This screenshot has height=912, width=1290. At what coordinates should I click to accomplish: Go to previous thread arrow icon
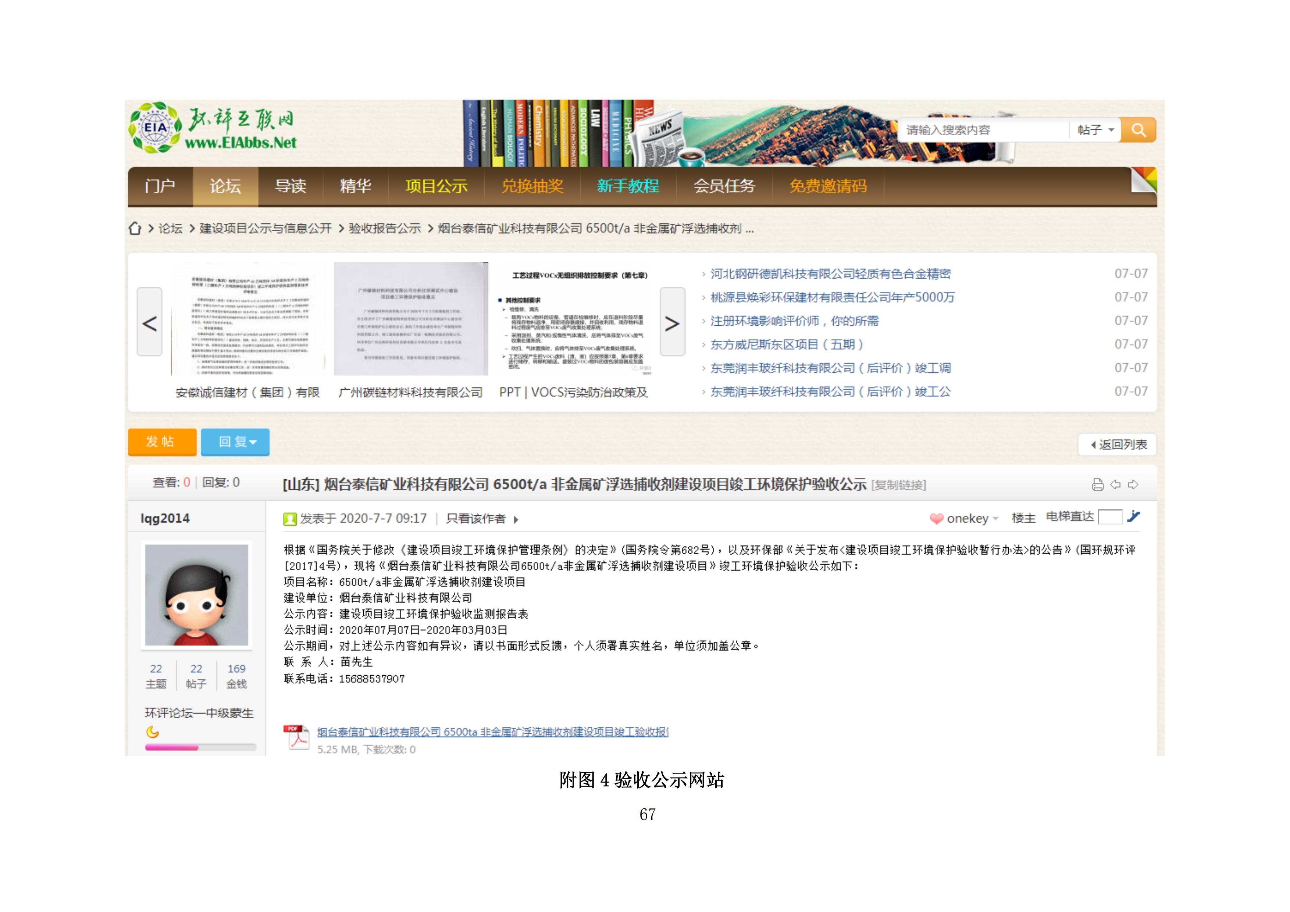pos(1115,484)
